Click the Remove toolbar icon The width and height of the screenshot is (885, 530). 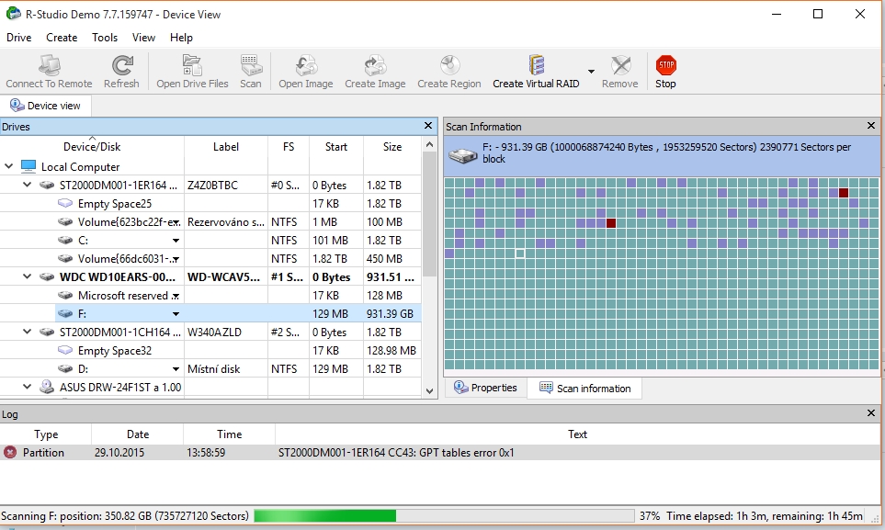click(x=620, y=65)
